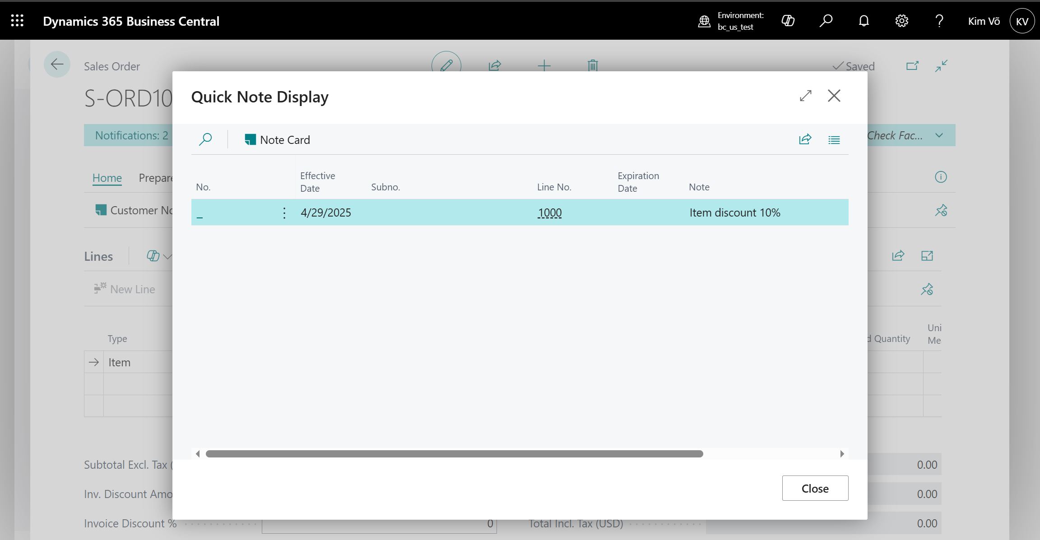Open the notifications bell

tap(864, 21)
